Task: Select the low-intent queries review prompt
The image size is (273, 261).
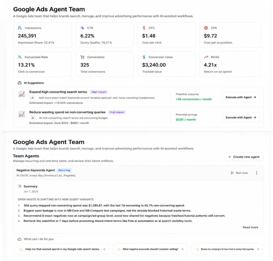Action: point(227,249)
